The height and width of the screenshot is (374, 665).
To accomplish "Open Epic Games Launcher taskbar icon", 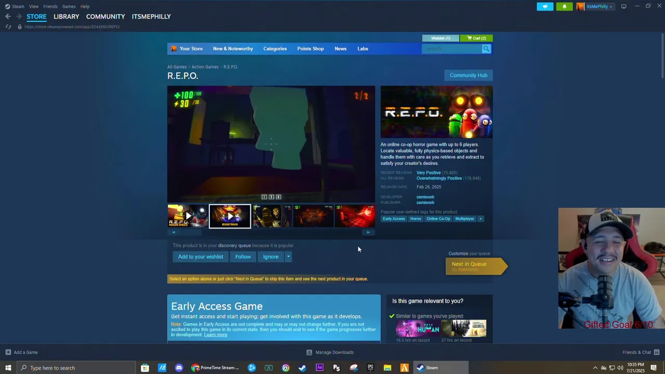I will pos(370,368).
